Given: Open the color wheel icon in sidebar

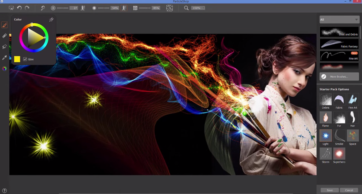Looking at the screenshot, I should [x=4, y=69].
